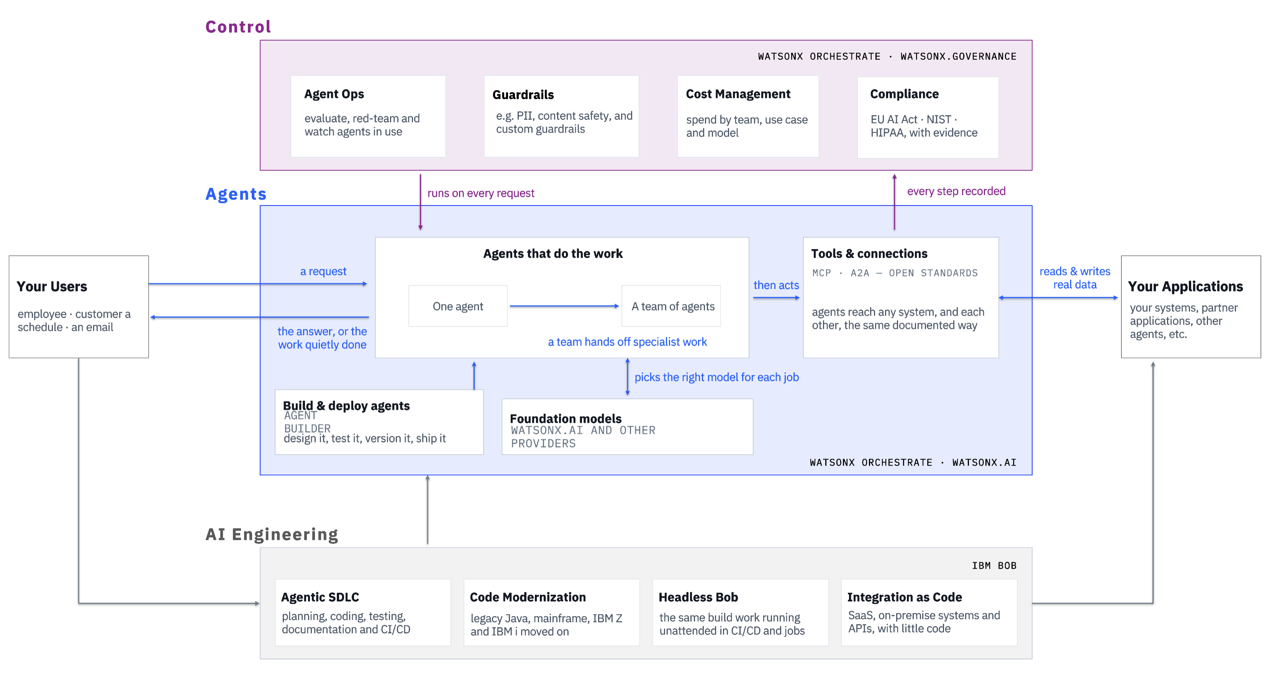Click 'SaaS, on-premise systems and APIs' text
1272x677 pixels.
pos(924,622)
